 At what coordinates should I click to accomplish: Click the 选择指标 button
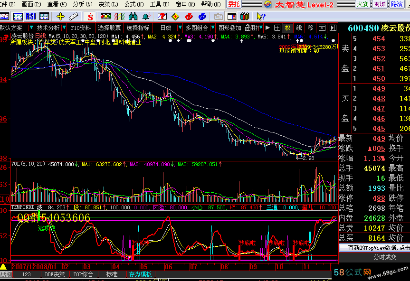click(138, 28)
